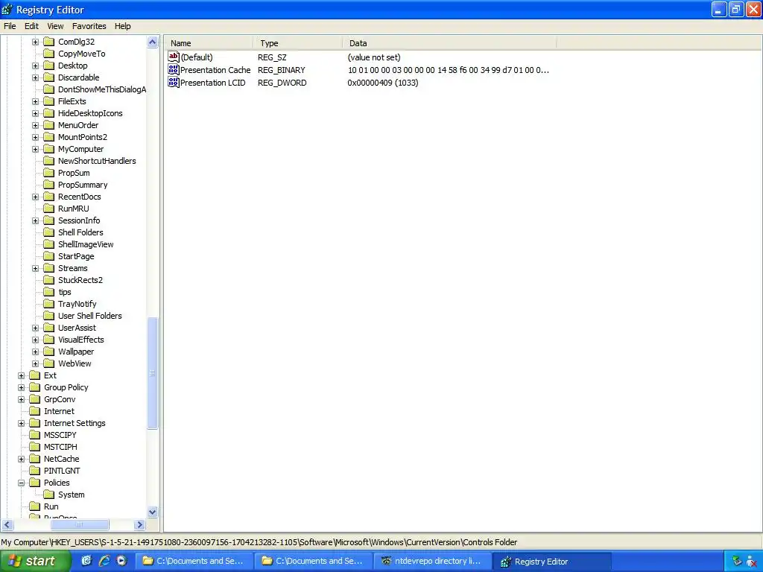The height and width of the screenshot is (572, 763).
Task: Open the File menu
Action: click(x=10, y=26)
